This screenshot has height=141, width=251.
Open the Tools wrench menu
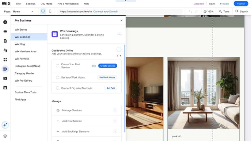click(x=224, y=11)
